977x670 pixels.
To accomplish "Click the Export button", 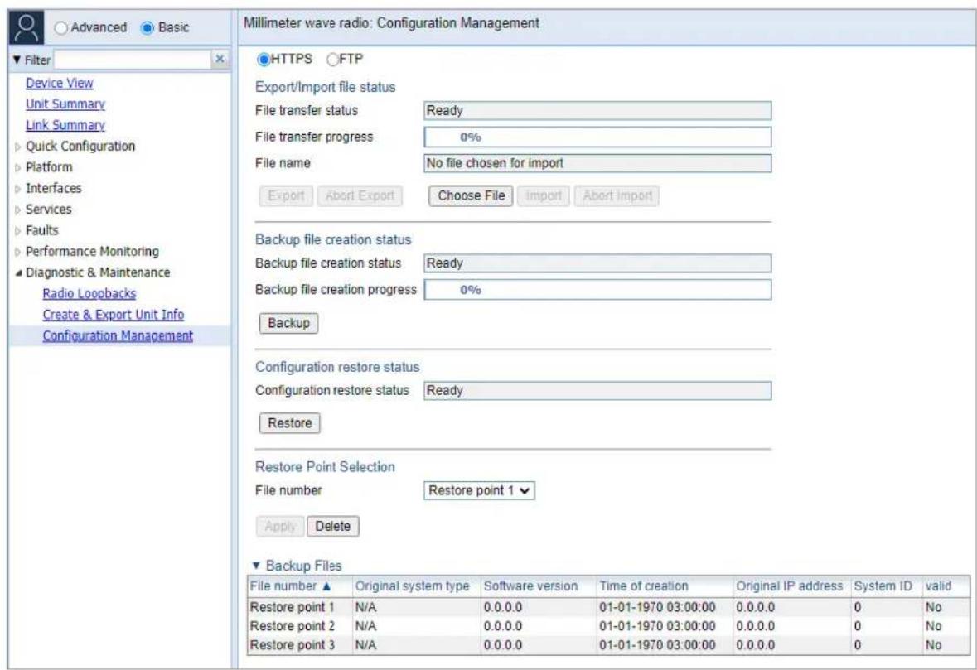I will 286,195.
